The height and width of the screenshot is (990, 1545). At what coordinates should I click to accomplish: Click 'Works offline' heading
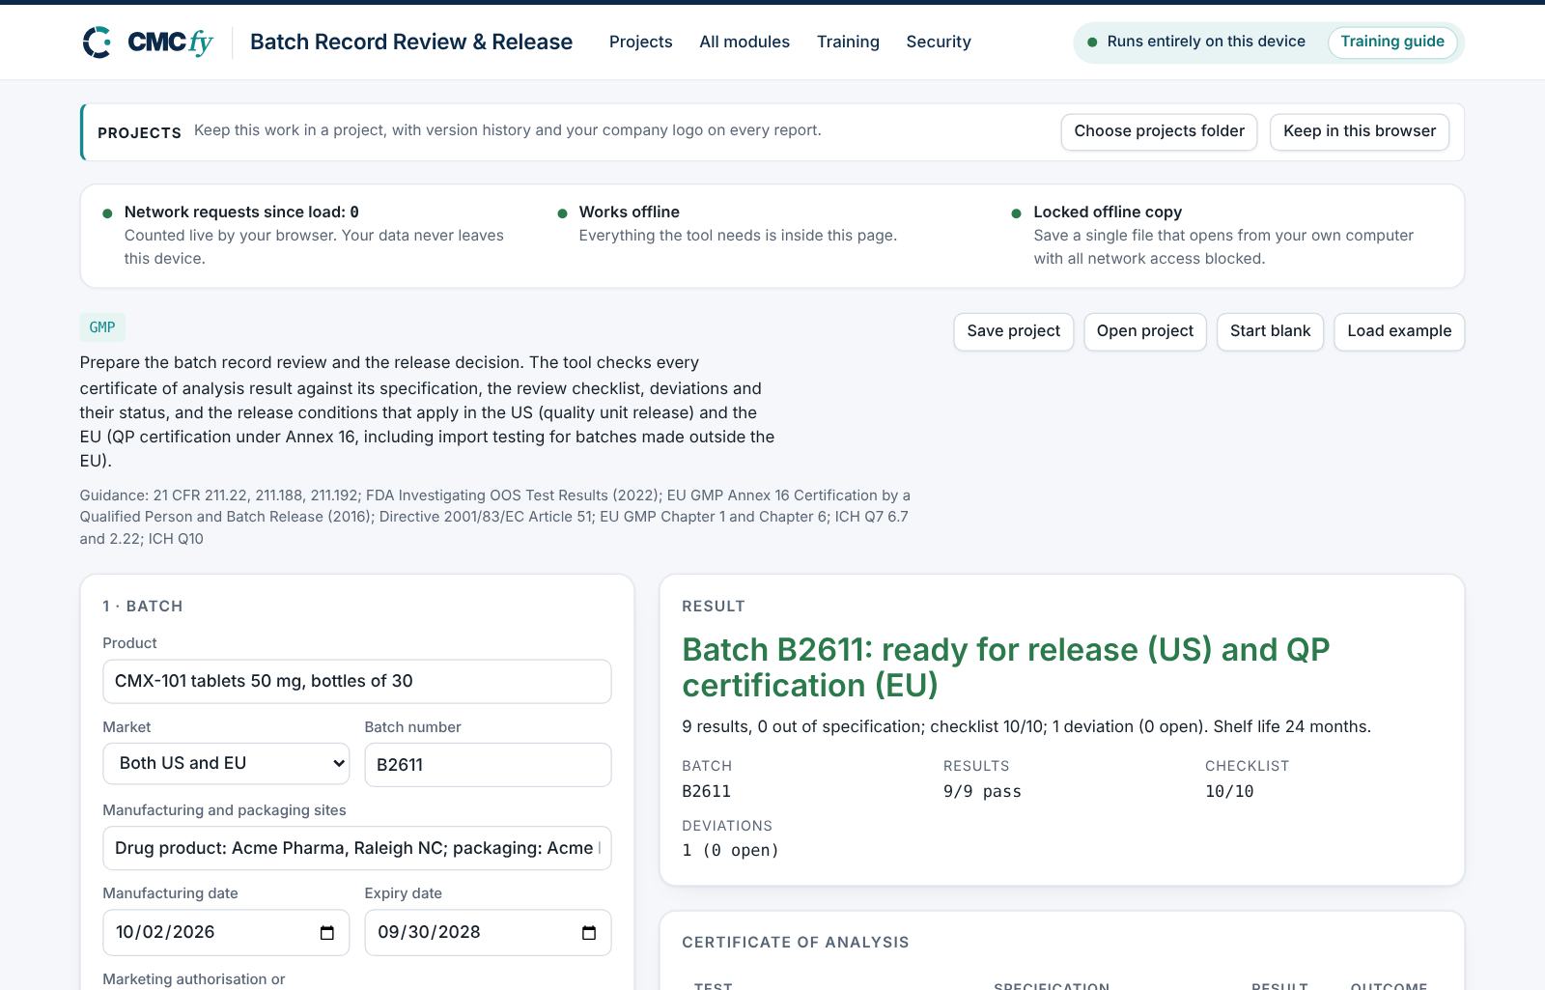(x=629, y=212)
